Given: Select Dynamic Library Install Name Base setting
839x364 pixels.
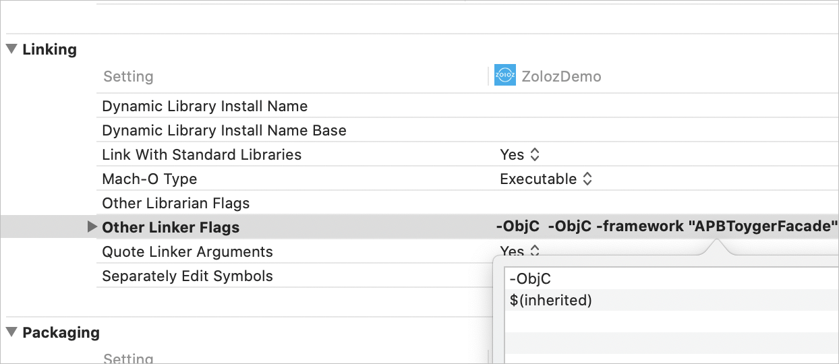Looking at the screenshot, I should pyautogui.click(x=224, y=130).
